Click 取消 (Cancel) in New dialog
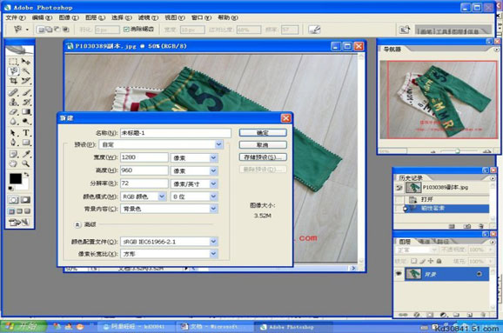The image size is (503, 333). point(263,145)
